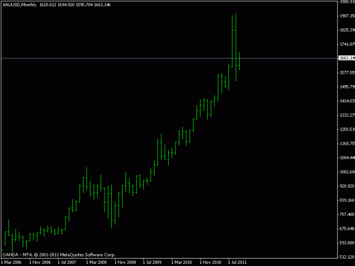Select the close value 1663.146 in header
This screenshot has height=266, width=355.
tap(102, 5)
